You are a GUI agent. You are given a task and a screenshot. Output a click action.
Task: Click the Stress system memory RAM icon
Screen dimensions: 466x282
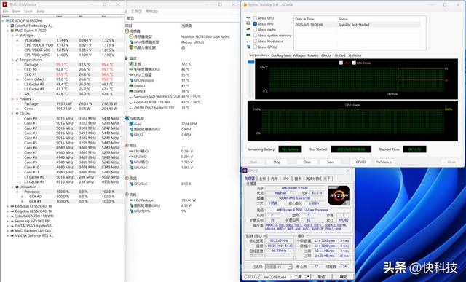tap(248, 36)
